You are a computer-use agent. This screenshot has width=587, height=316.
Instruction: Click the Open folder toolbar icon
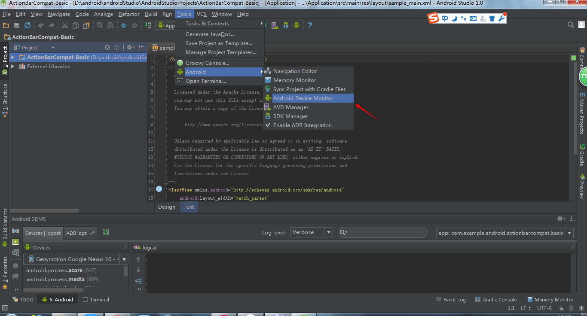coord(6,26)
